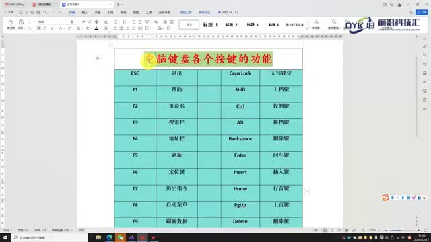The width and height of the screenshot is (431, 242).
Task: Click the search icon next to WPS AI
Action: click(x=236, y=12)
